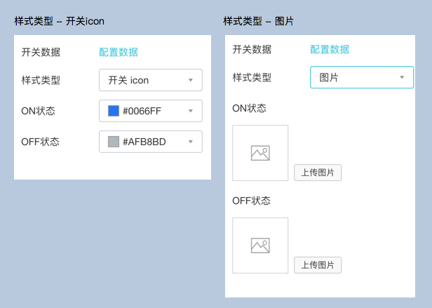Image resolution: width=432 pixels, height=308 pixels.
Task: Click the 开关数据 label in the 图片 panel
Action: coord(252,49)
